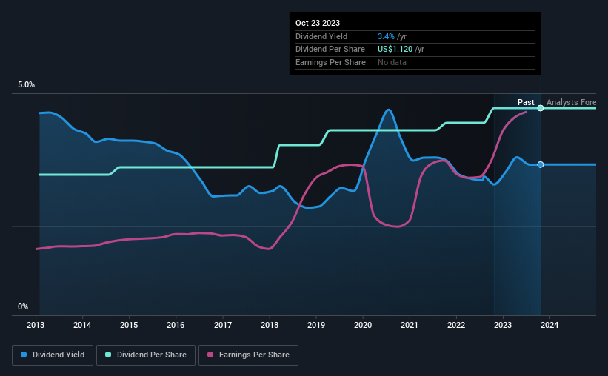Image resolution: width=608 pixels, height=376 pixels.
Task: Click the 5.0% y-axis label
Action: coord(26,85)
